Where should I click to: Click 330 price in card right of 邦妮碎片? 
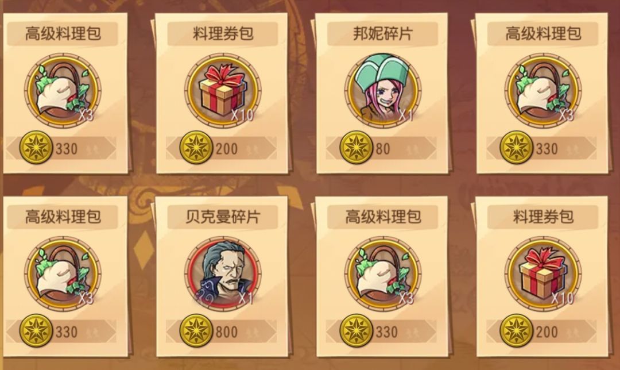point(547,149)
